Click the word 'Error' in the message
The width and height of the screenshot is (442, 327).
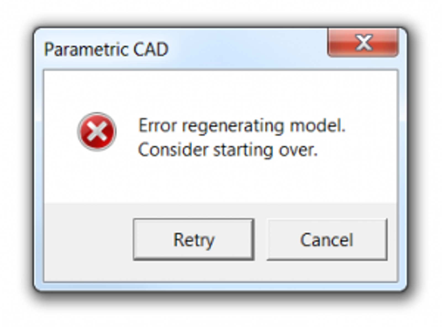tap(157, 126)
